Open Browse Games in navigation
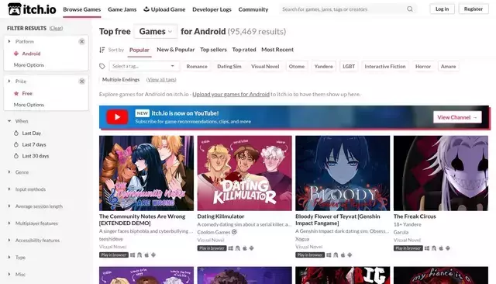The height and width of the screenshot is (284, 496). pos(82,9)
